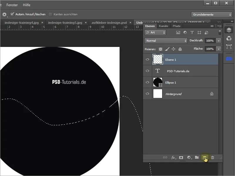Close the aufkleber-indesign.psd tab
Screen dimensions: 235x176
[130, 23]
